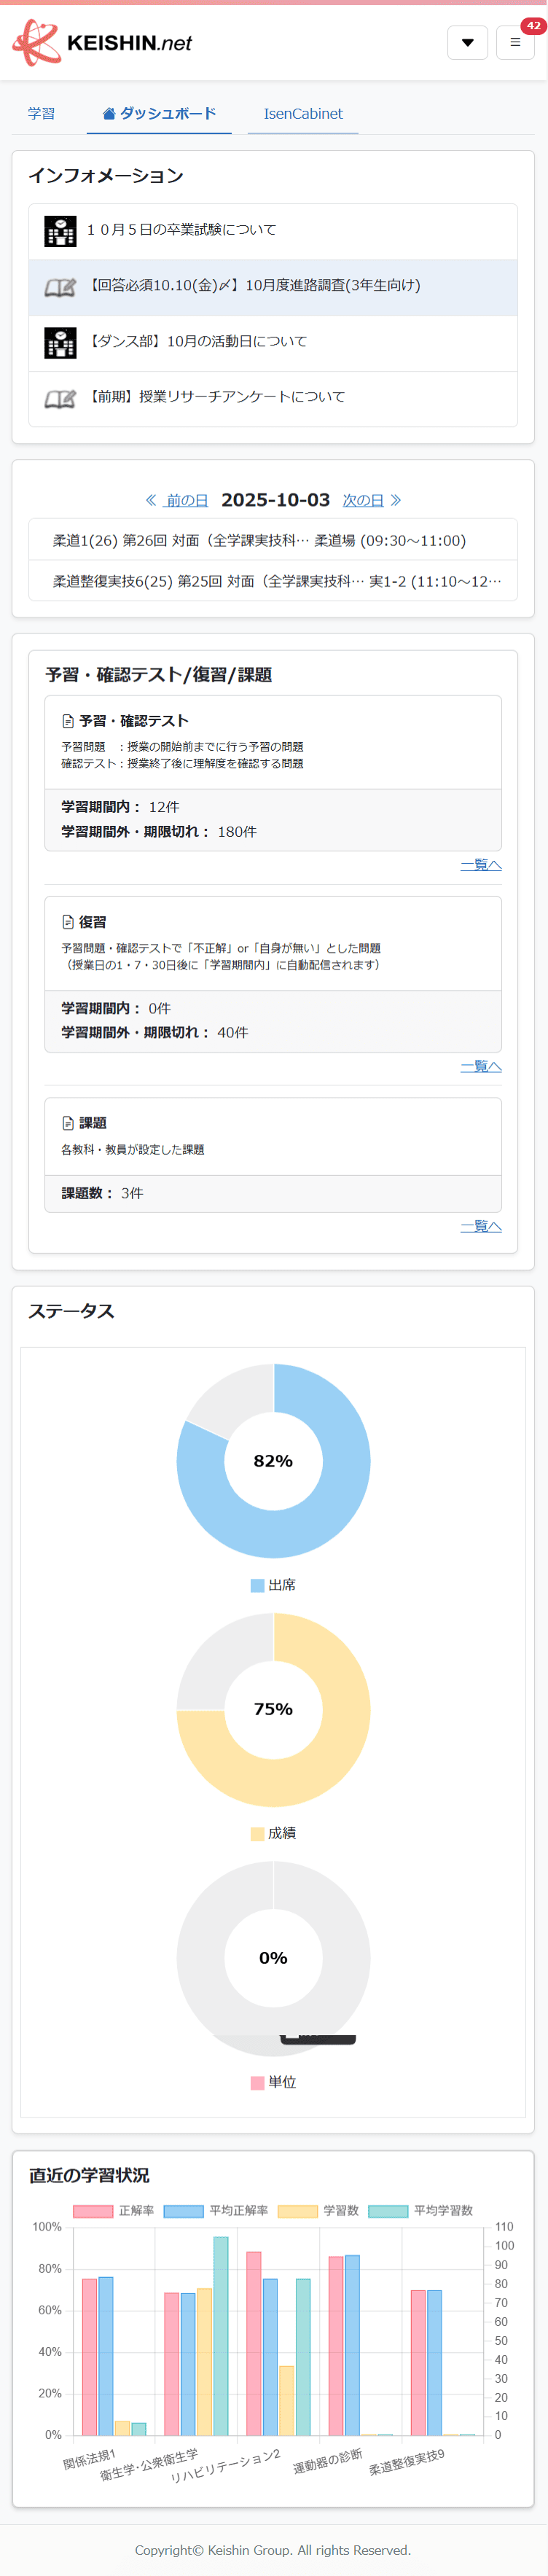Open the IsenCabinet tab
This screenshot has width=548, height=2576.
[303, 114]
